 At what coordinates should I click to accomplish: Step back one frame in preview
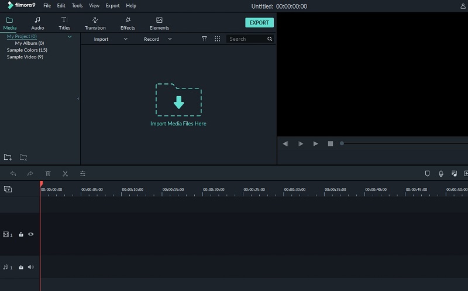(x=285, y=143)
